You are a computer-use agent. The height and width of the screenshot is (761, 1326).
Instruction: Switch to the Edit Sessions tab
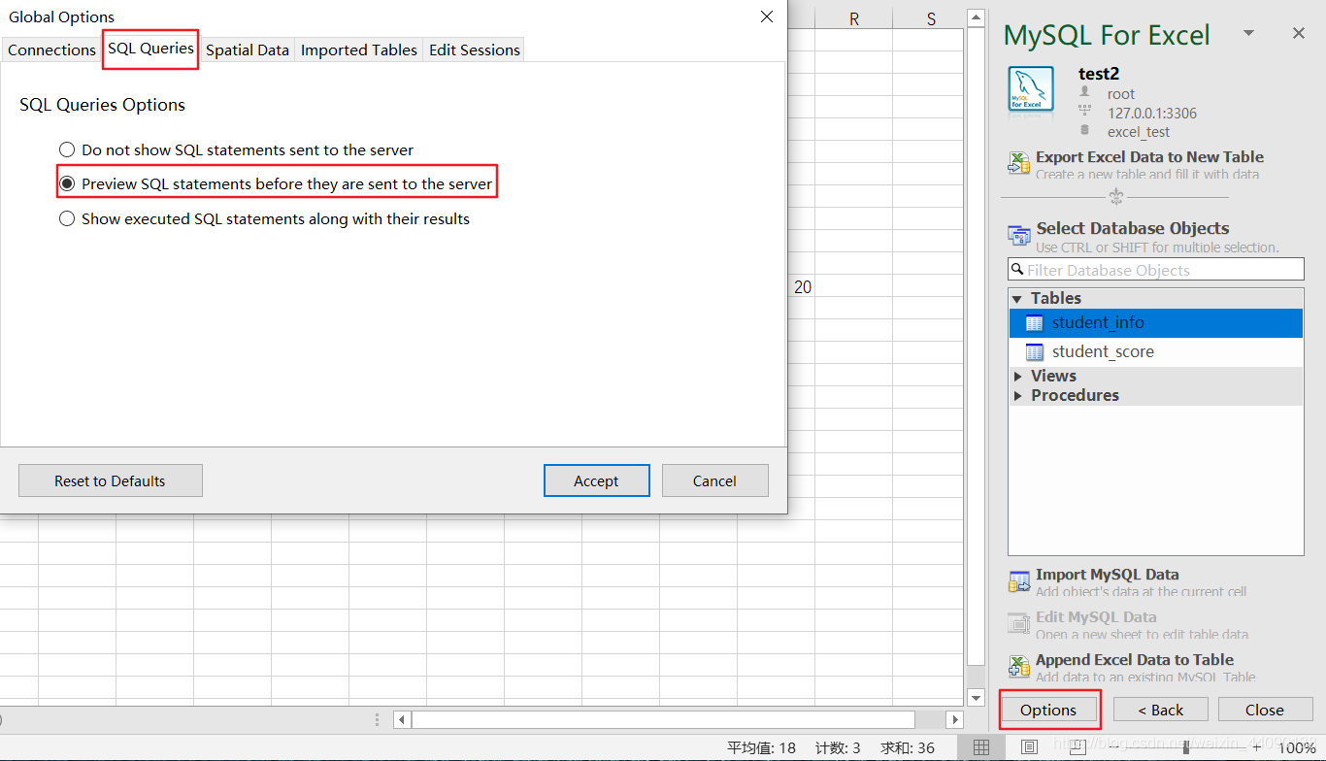[x=475, y=50]
